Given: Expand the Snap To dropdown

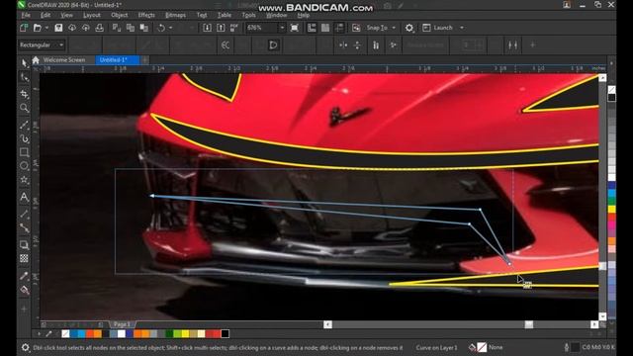Looking at the screenshot, I should pyautogui.click(x=394, y=28).
